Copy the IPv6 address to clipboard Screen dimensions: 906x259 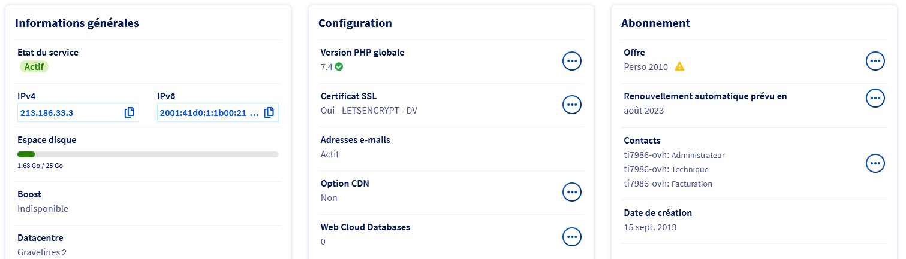click(269, 112)
